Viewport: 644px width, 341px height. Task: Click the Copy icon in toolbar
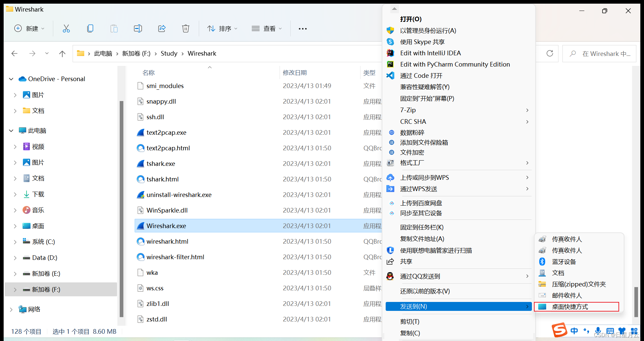point(90,28)
